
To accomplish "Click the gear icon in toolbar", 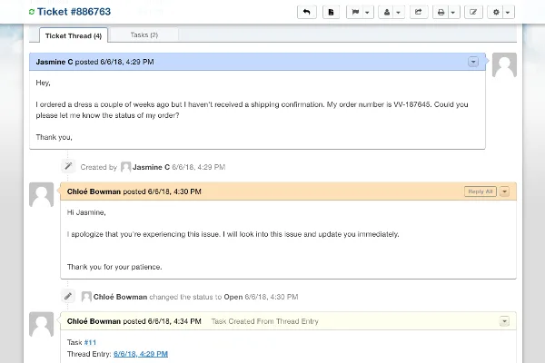I will click(496, 12).
